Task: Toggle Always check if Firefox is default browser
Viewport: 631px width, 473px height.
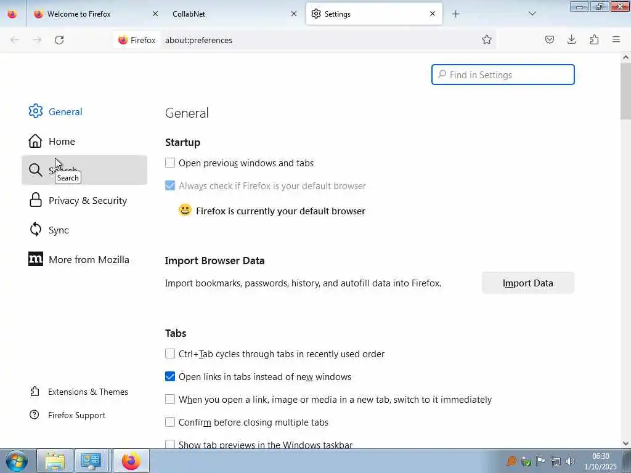Action: point(170,185)
